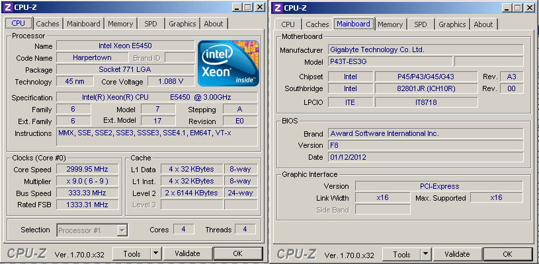539x264 pixels.
Task: Click the Multiplier x 9.0 ( 6 - 9 ) value
Action: pyautogui.click(x=87, y=181)
